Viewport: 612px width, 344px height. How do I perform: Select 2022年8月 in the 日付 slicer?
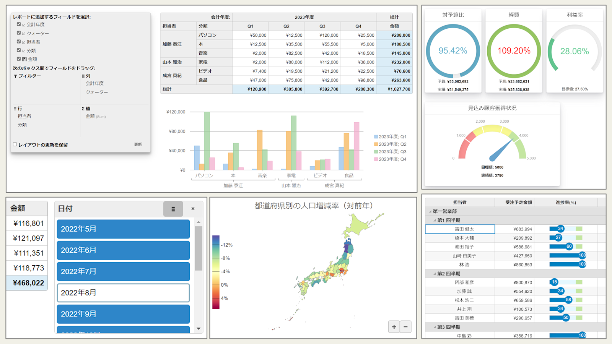click(123, 293)
